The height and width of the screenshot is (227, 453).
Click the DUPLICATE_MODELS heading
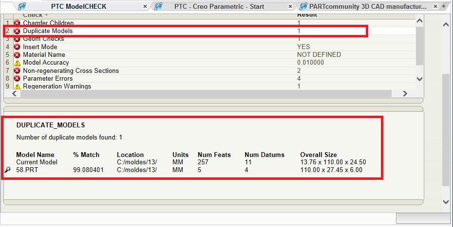pyautogui.click(x=51, y=125)
